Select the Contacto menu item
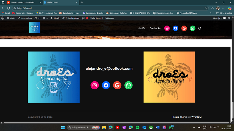234x131 pixels. pyautogui.click(x=155, y=28)
